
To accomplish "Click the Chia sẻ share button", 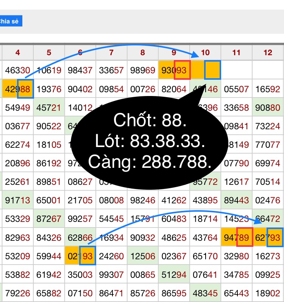I will point(11,21).
